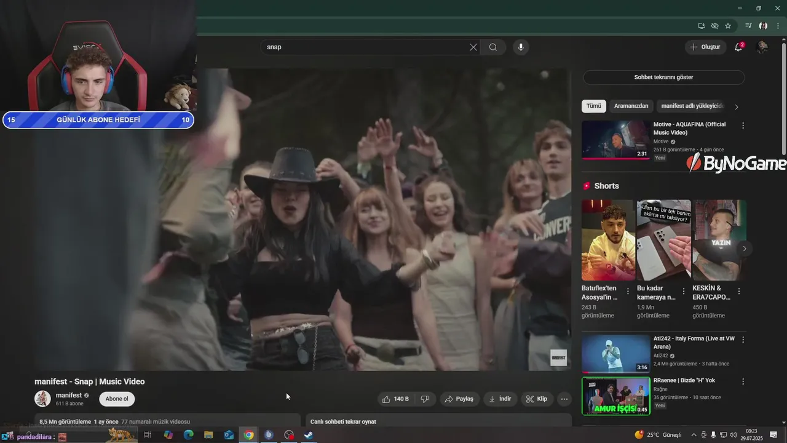Open options for Batuflex'ten Asosyal'in short
The height and width of the screenshot is (443, 787).
click(628, 292)
